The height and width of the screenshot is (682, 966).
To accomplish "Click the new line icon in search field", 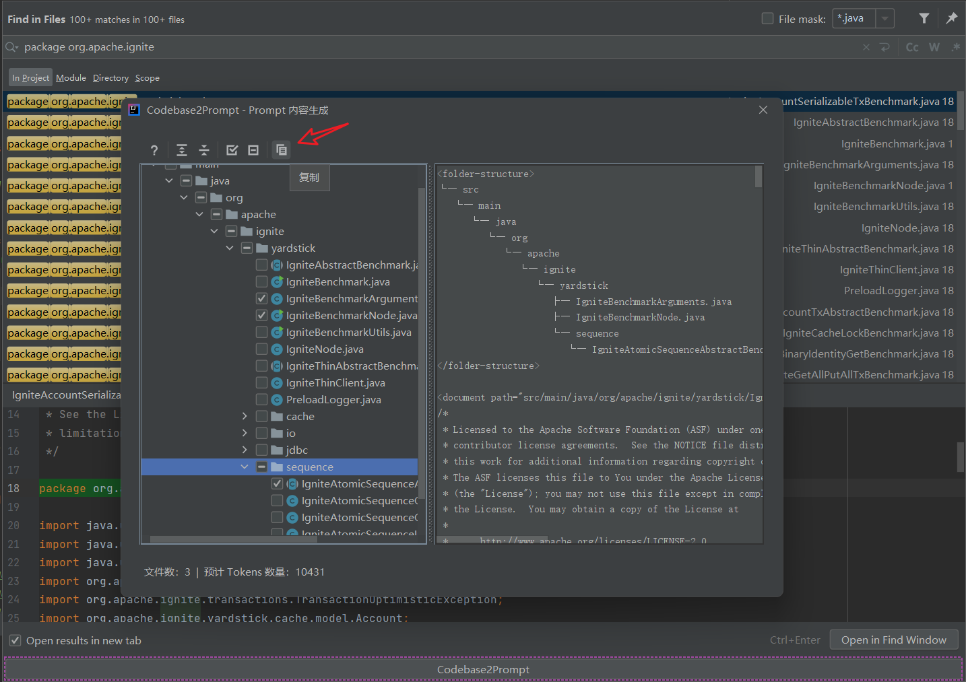I will [x=885, y=47].
